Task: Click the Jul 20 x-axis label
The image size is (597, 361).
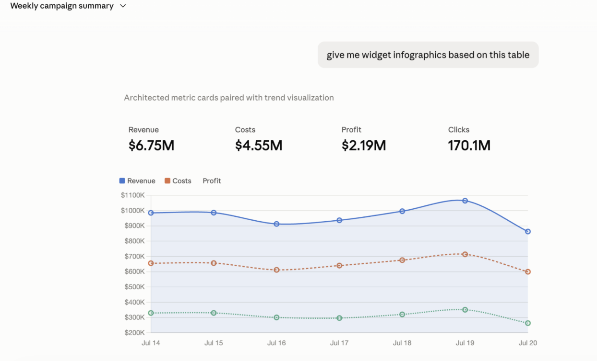Action: [528, 343]
